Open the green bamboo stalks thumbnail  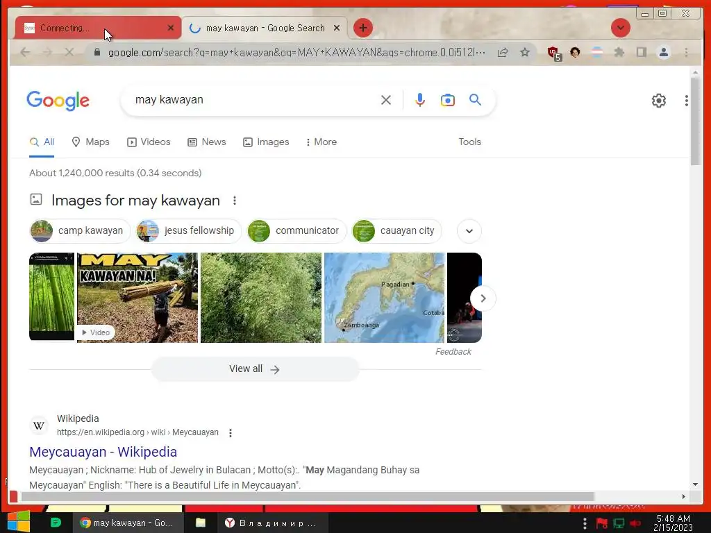pos(51,296)
